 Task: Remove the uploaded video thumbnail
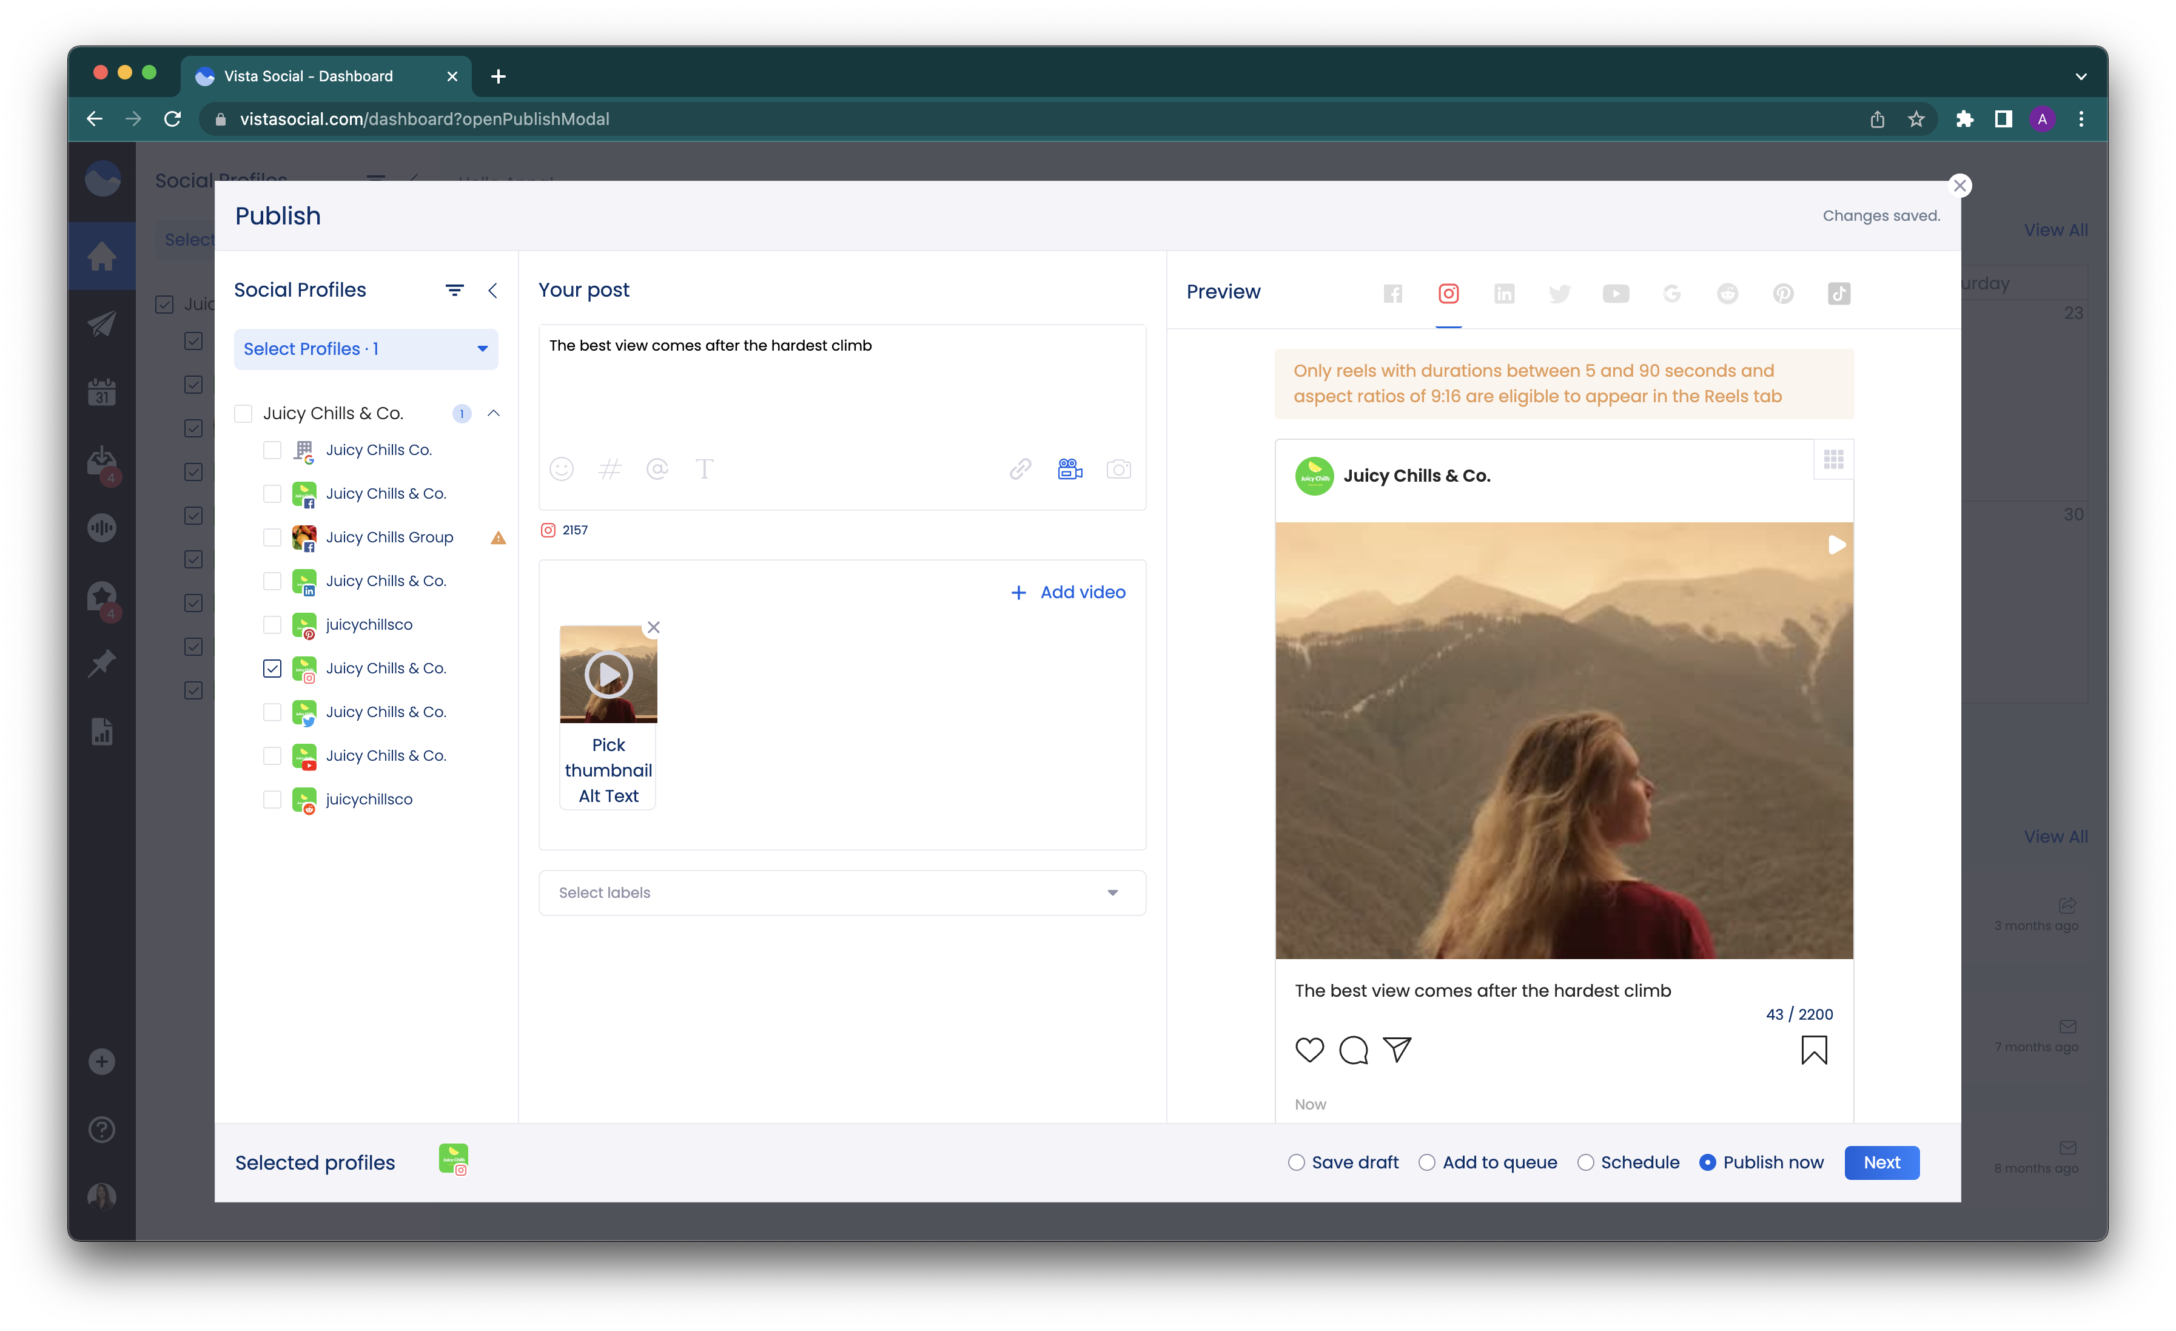(x=654, y=627)
